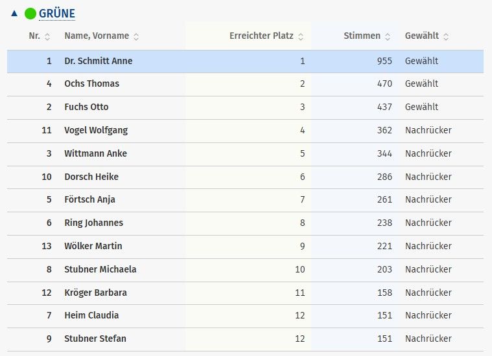Screen dimensions: 492x356
Task: Sort by Nr. column arrows icon
Action: coord(47,36)
